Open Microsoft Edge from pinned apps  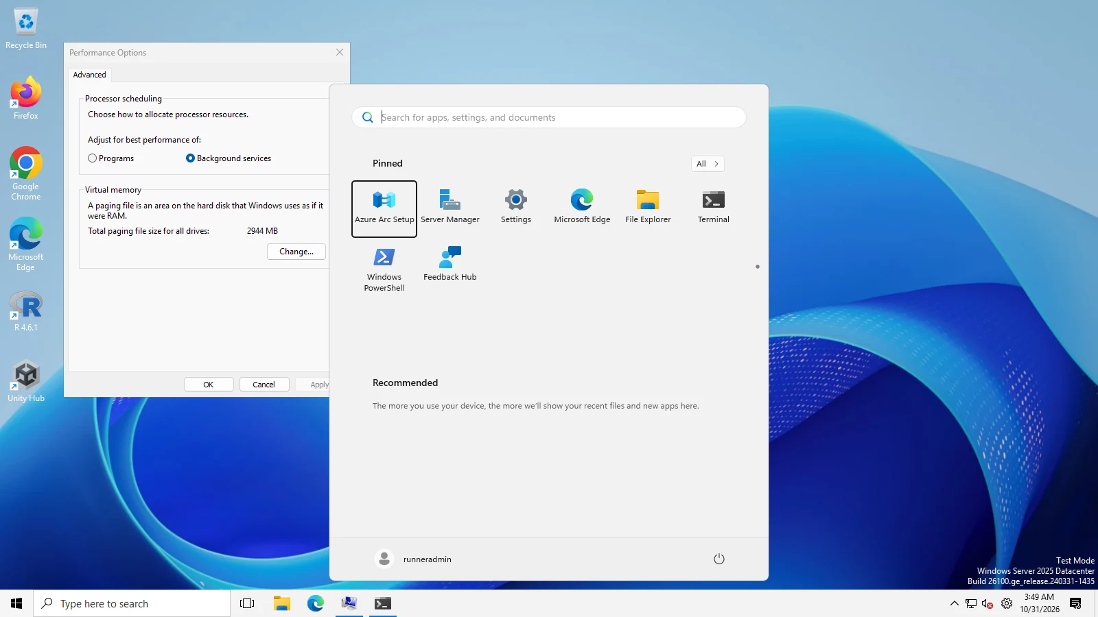(x=582, y=208)
